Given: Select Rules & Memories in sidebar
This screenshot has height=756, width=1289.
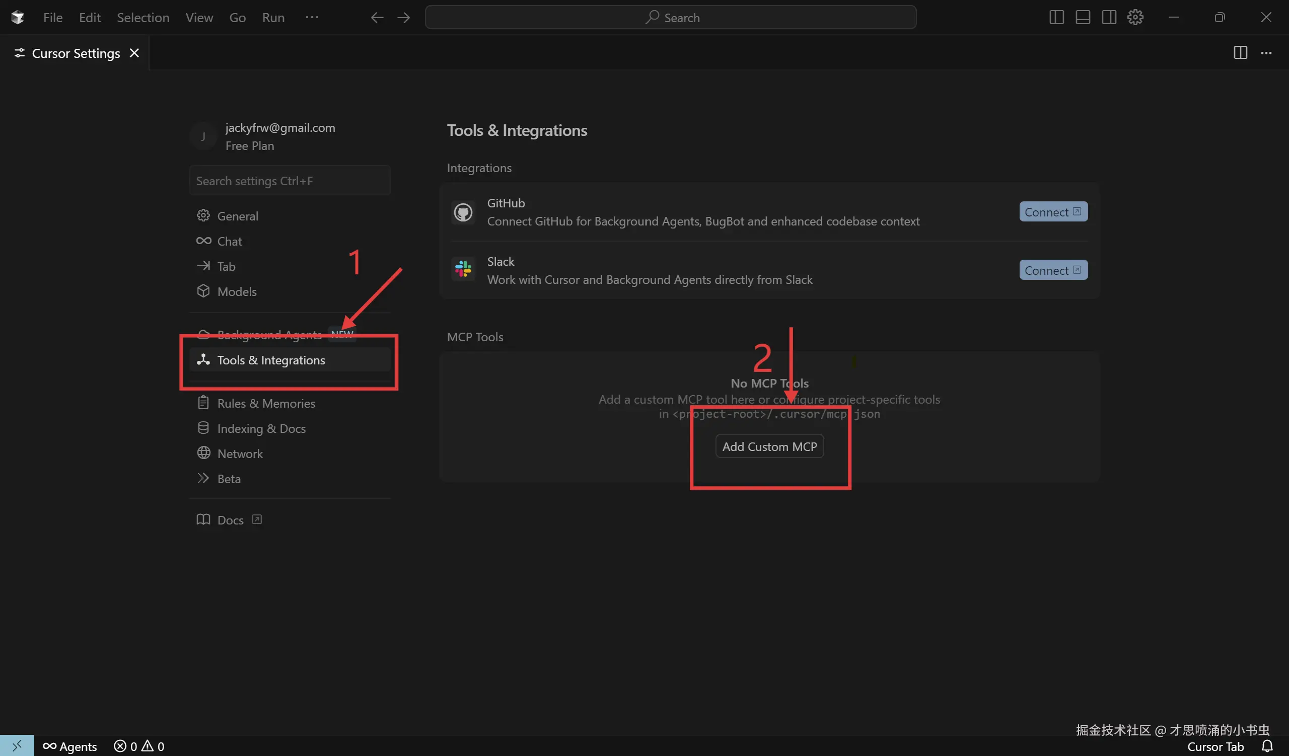Looking at the screenshot, I should coord(266,403).
